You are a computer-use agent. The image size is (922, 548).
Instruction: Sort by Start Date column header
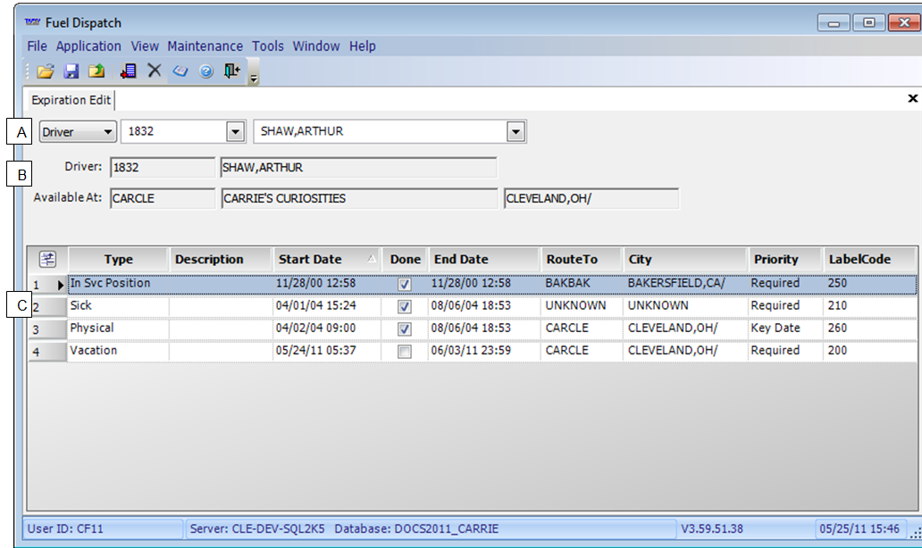coord(310,260)
